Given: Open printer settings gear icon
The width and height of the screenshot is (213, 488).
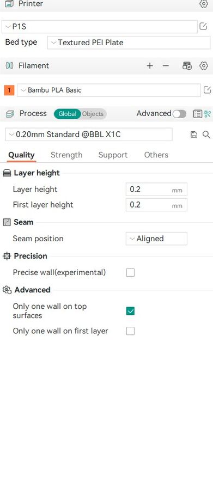Looking at the screenshot, I should click(203, 4).
